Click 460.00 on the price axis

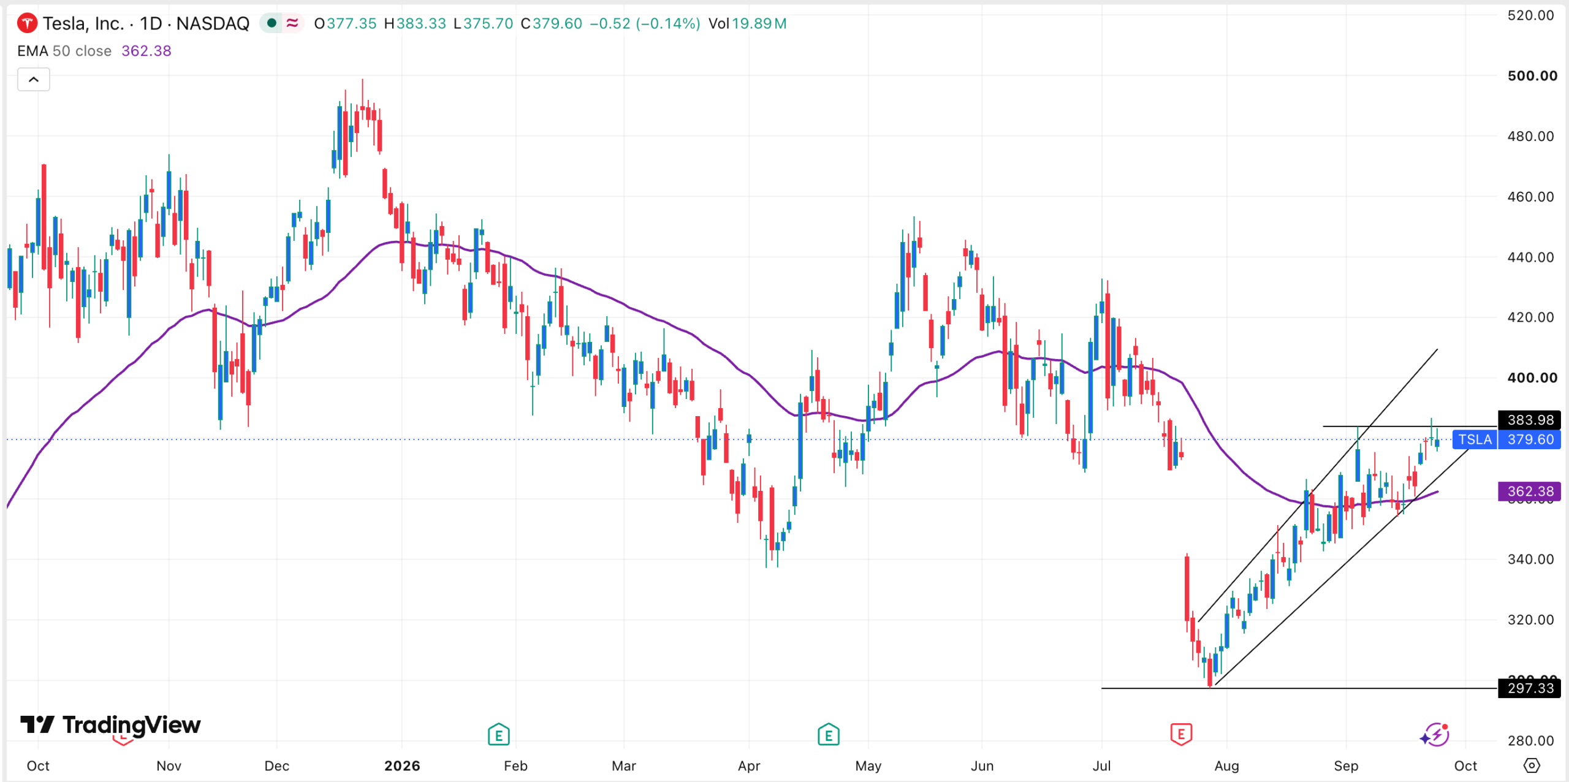tap(1530, 197)
